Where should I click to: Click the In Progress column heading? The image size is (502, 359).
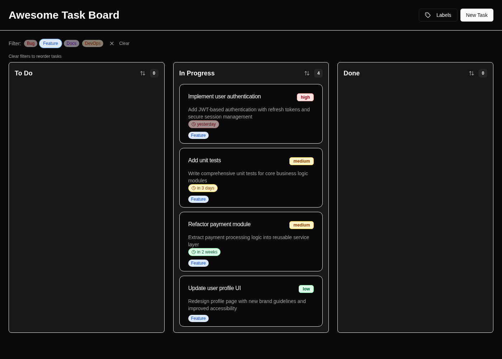point(197,73)
